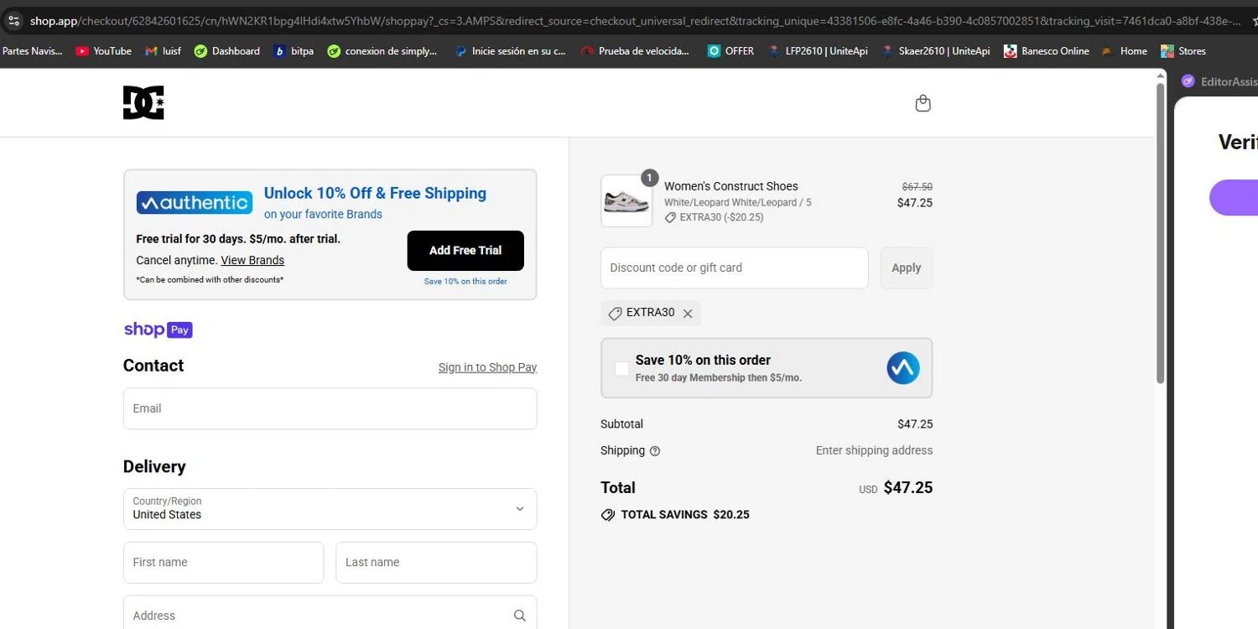Open the LFP2610 UniteApi bookmark
Image resolution: width=1258 pixels, height=629 pixels.
pos(818,51)
